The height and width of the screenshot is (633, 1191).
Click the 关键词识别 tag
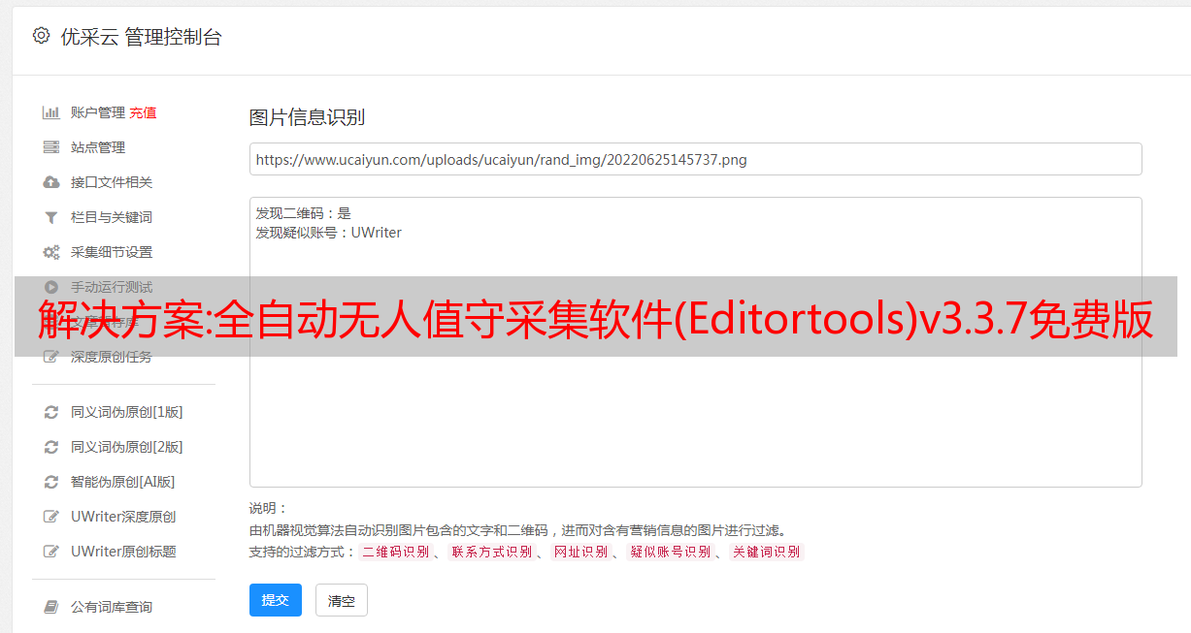tap(766, 552)
